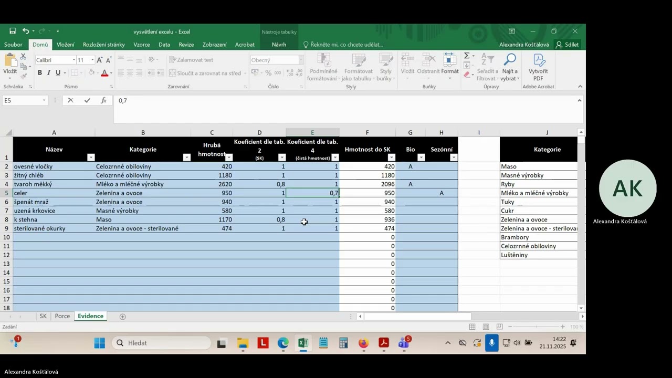Image resolution: width=672 pixels, height=378 pixels.
Task: Toggle bold formatting
Action: pos(39,73)
